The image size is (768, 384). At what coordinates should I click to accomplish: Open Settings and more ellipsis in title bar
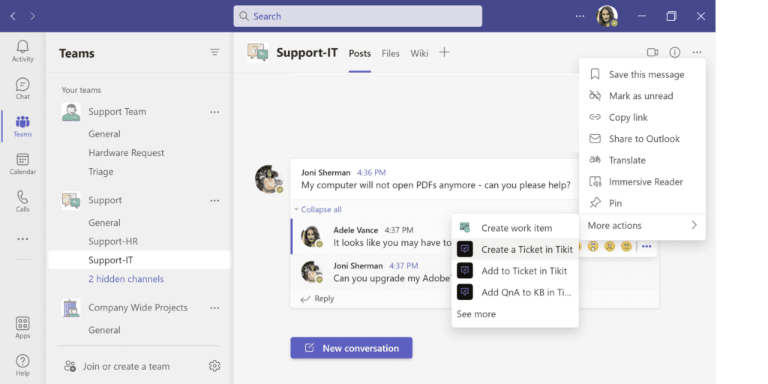[x=580, y=16]
